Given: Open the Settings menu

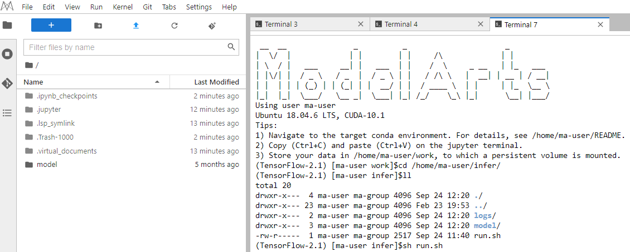Looking at the screenshot, I should coord(199,7).
